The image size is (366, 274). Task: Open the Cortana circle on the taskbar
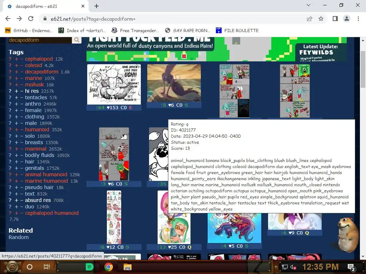30,267
